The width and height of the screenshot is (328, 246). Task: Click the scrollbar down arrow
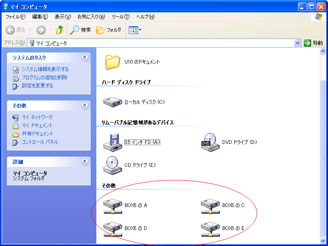pyautogui.click(x=323, y=241)
